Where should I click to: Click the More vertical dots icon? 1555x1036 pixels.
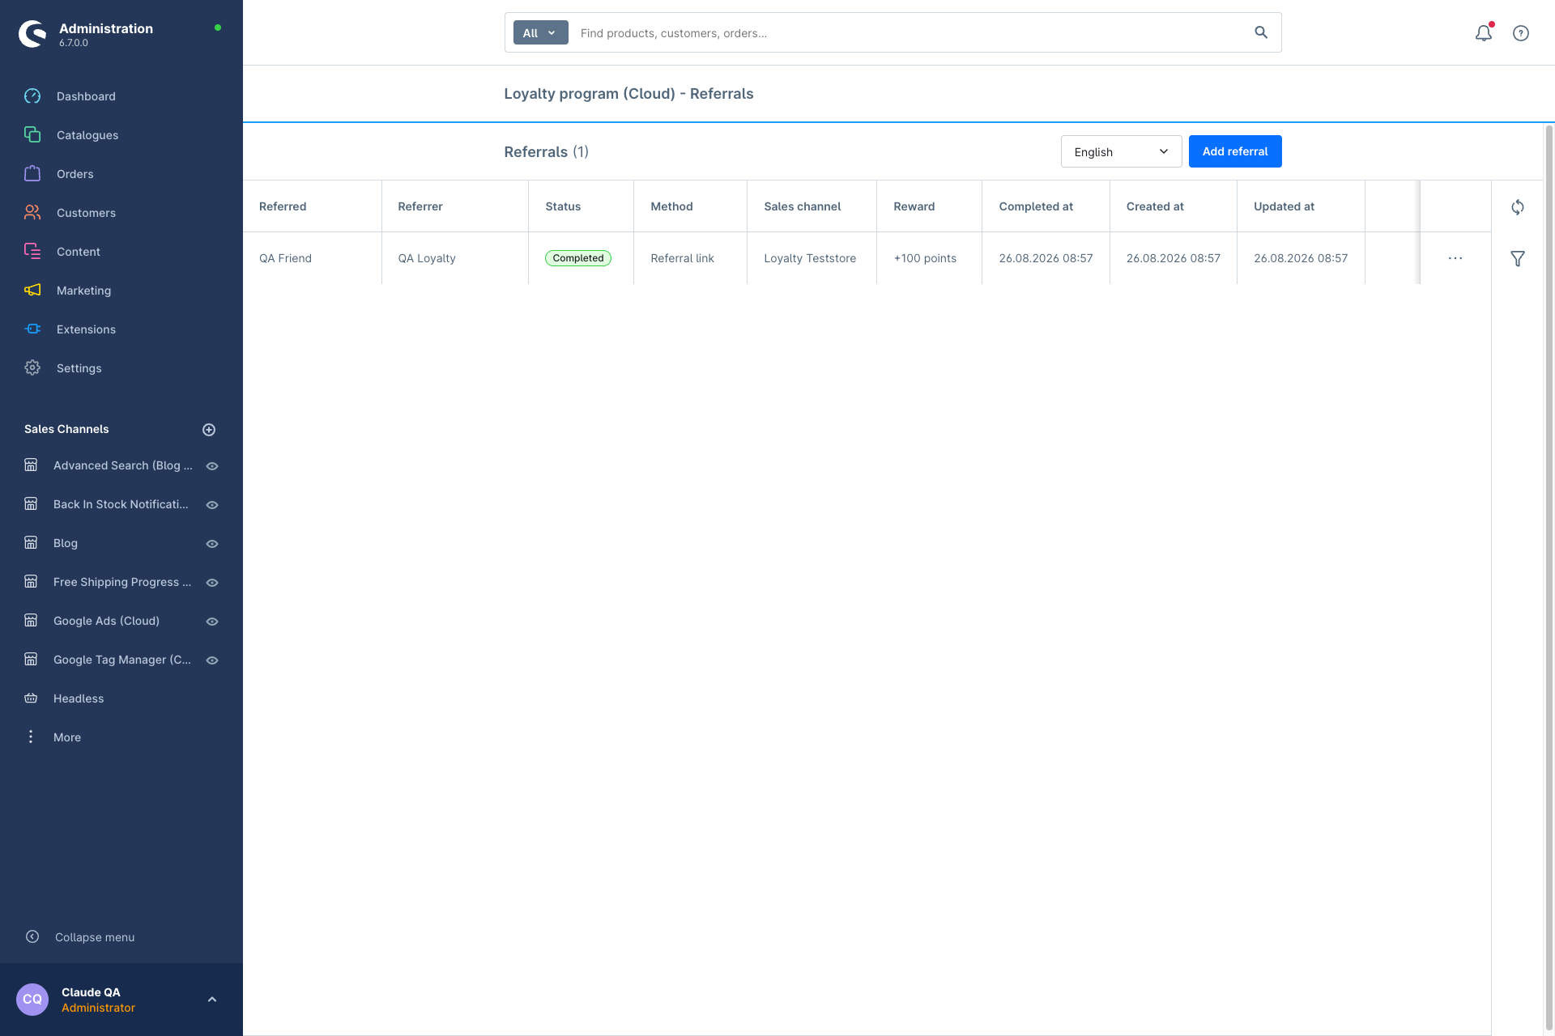pos(31,737)
